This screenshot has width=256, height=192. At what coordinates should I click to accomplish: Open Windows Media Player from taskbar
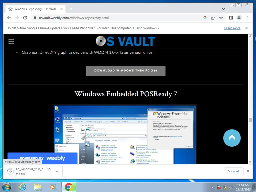(x=53, y=187)
